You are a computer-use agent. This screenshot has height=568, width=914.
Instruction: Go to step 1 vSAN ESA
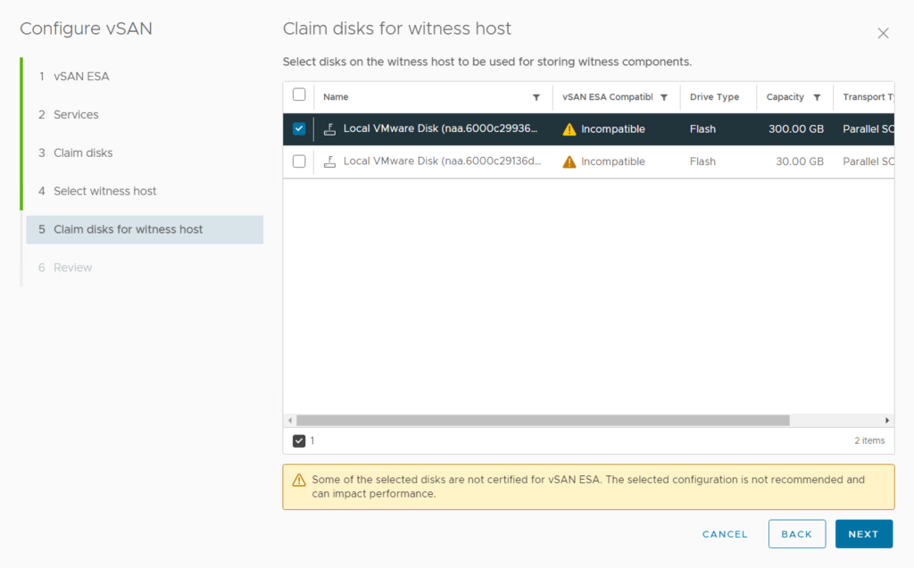81,77
